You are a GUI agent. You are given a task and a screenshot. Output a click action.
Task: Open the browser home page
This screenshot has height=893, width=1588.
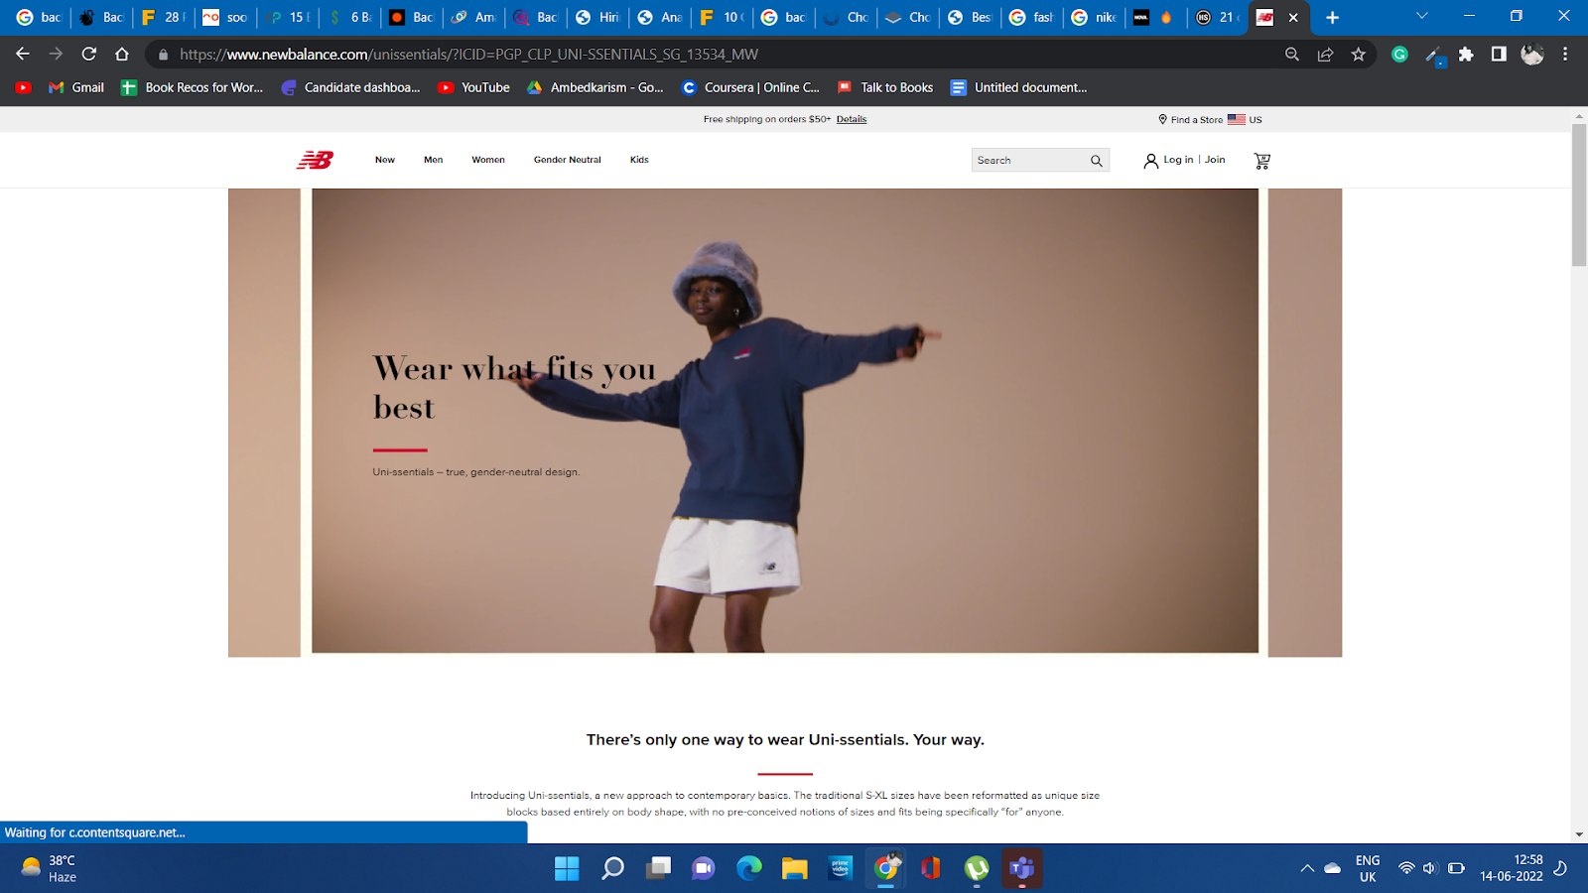(x=122, y=55)
